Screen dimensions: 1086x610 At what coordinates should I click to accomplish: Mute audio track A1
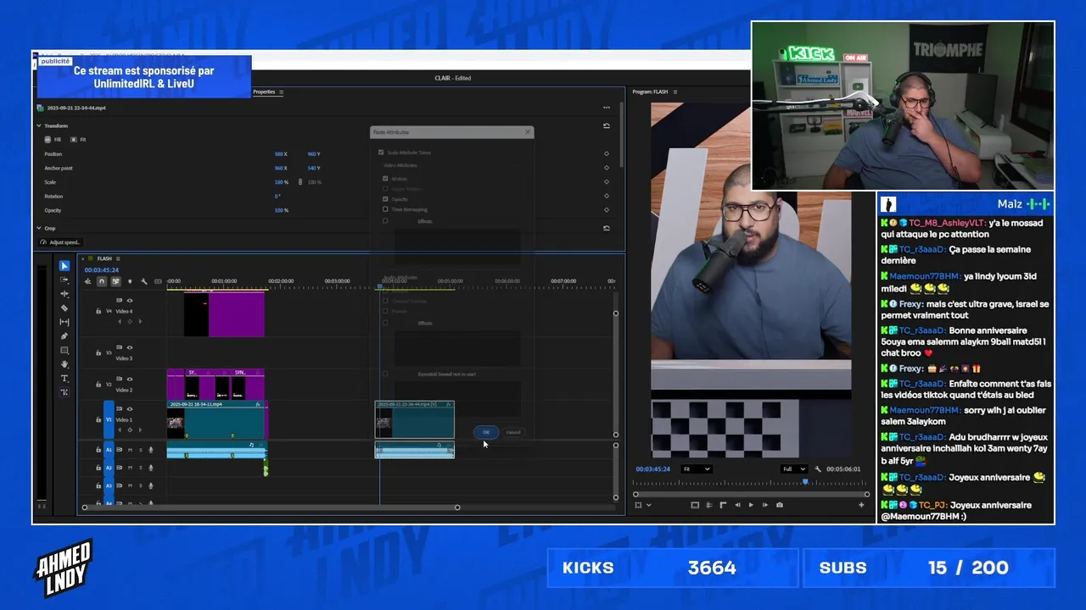pyautogui.click(x=130, y=450)
